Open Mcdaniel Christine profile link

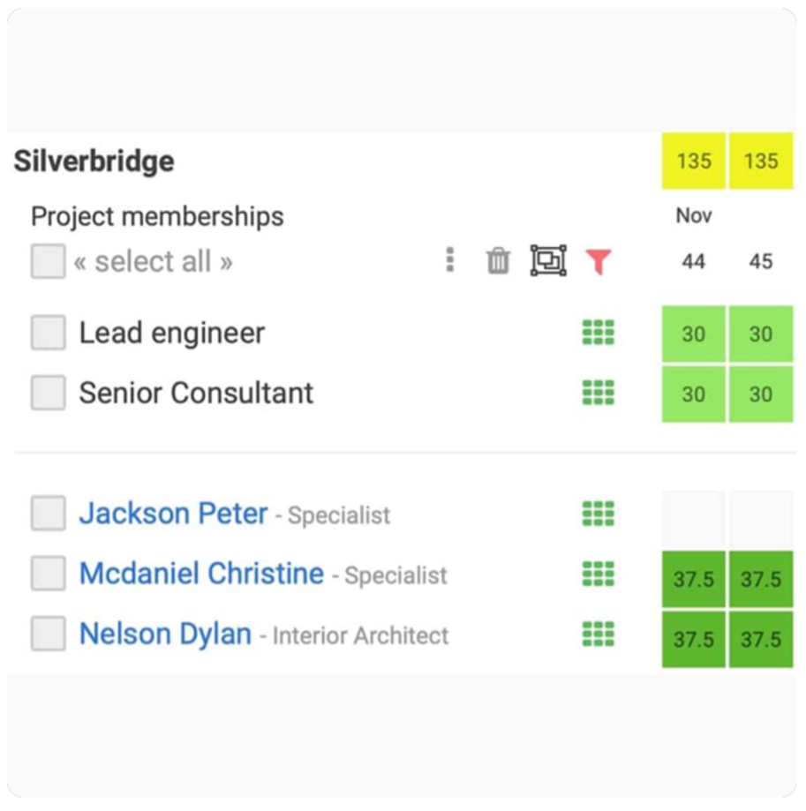(202, 574)
